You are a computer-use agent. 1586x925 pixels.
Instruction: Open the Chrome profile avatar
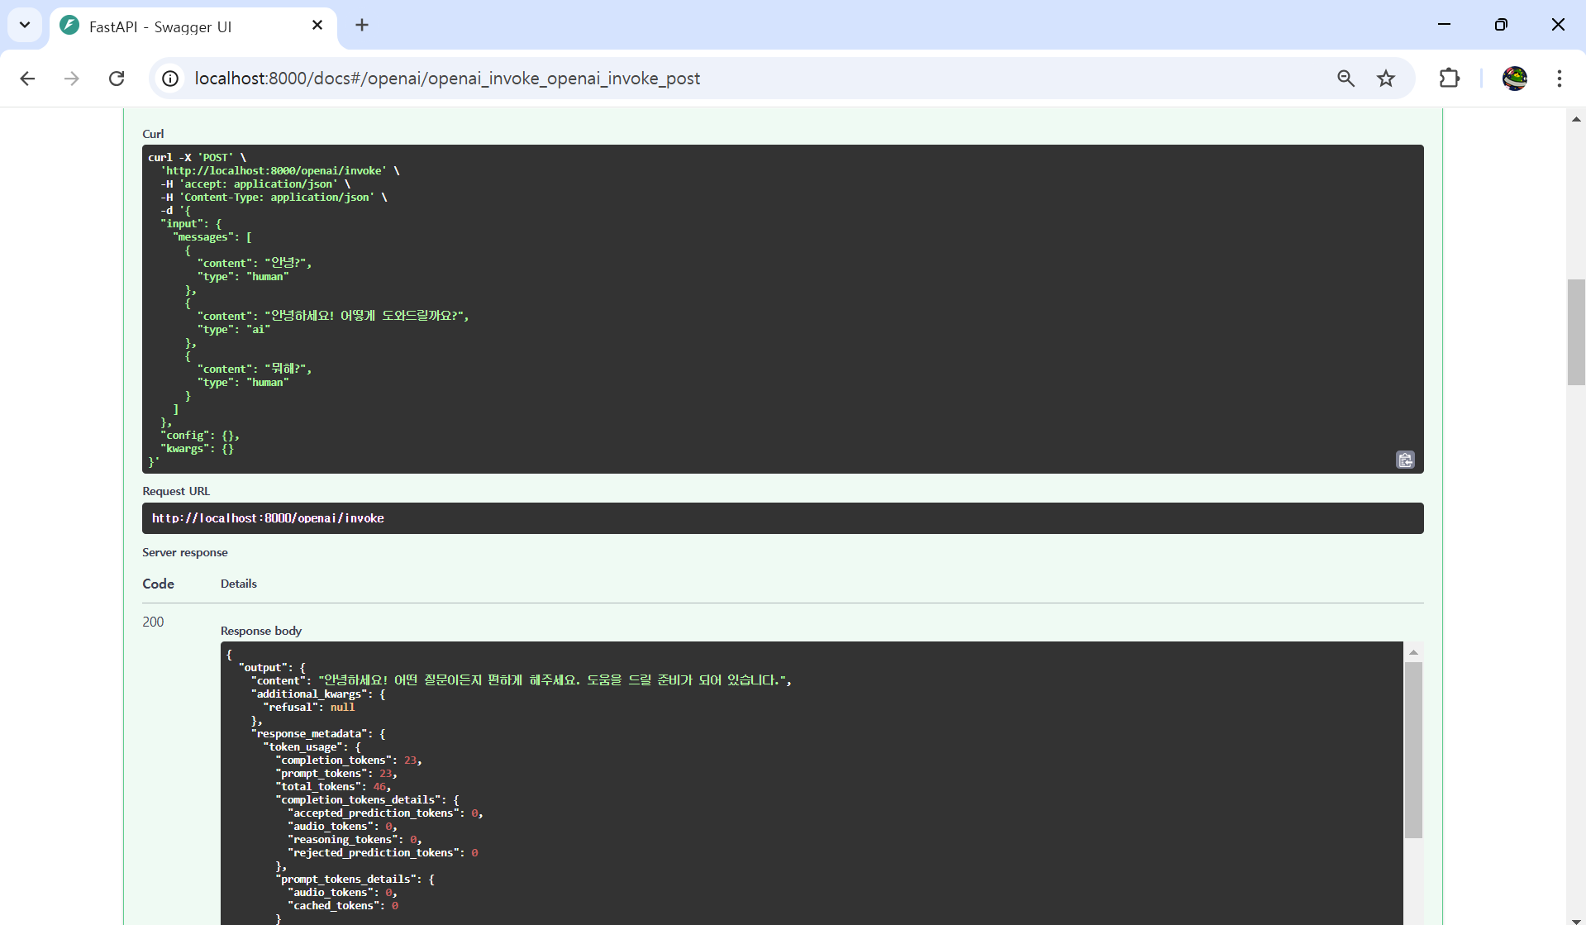click(1514, 79)
